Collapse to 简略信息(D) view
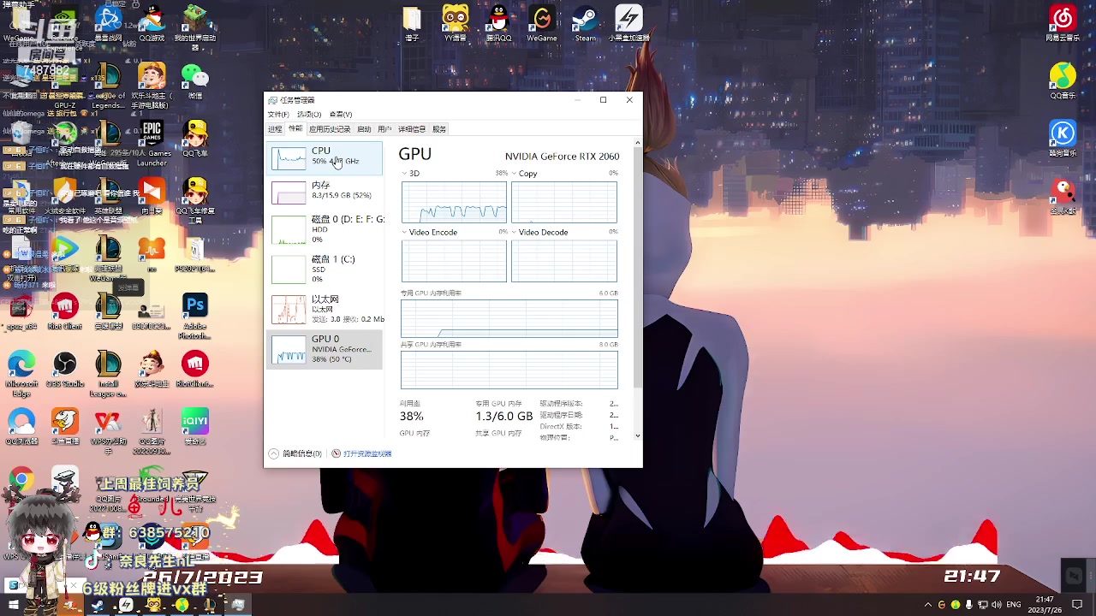 coord(295,453)
